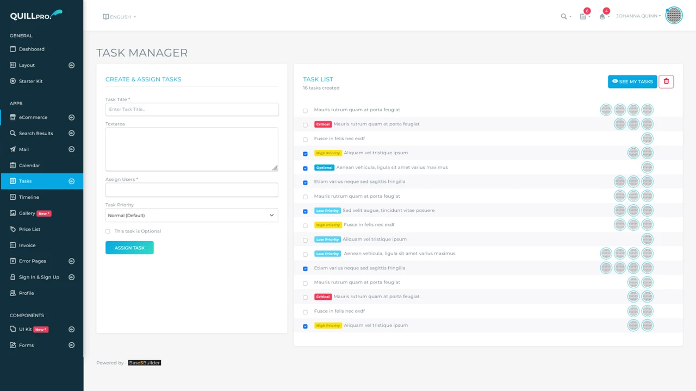Click the Assign Users input field

(x=191, y=190)
